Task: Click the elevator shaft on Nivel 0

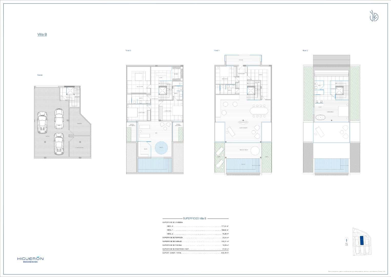Action: (x=163, y=91)
